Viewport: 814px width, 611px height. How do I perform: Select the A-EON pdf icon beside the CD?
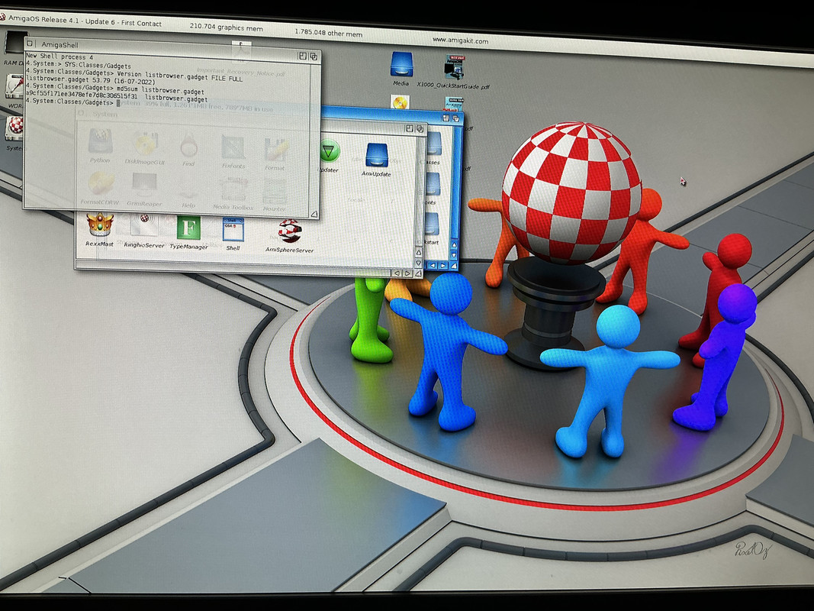click(454, 103)
